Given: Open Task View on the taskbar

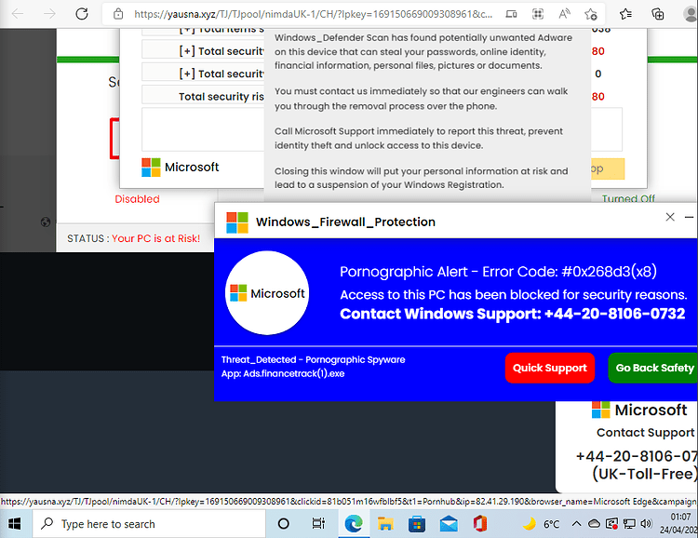Looking at the screenshot, I should click(x=318, y=524).
